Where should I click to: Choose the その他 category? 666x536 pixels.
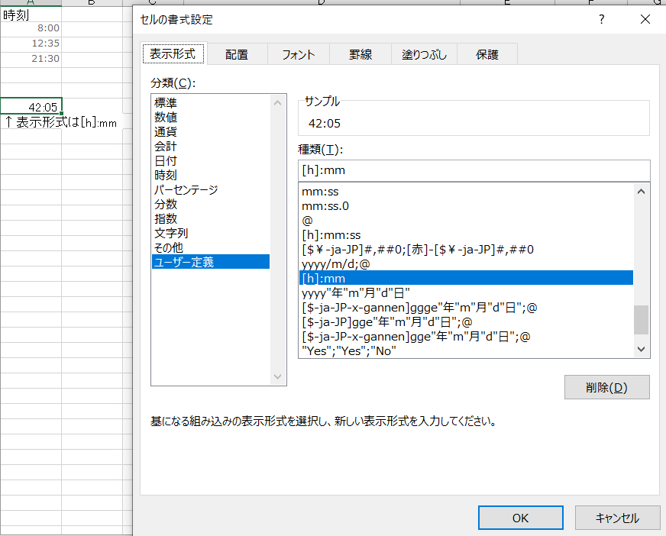pyautogui.click(x=211, y=247)
